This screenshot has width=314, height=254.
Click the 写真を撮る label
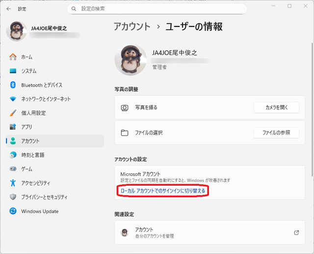click(146, 108)
